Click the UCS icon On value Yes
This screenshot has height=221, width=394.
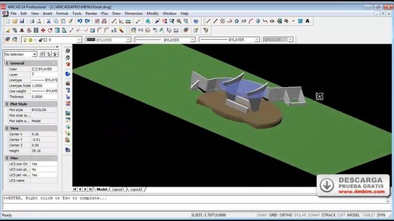(x=44, y=164)
